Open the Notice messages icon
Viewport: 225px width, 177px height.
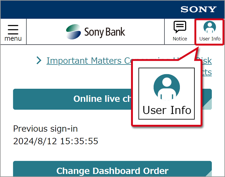[x=180, y=31]
